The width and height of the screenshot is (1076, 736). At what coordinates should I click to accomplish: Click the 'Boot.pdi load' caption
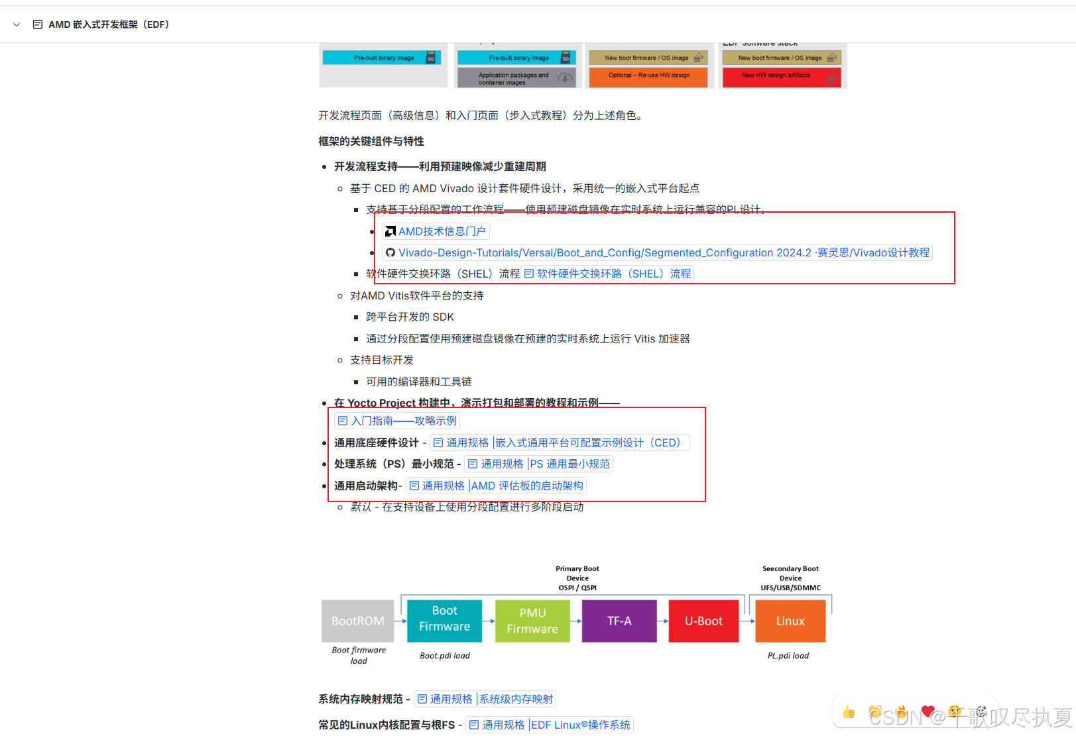pos(445,656)
